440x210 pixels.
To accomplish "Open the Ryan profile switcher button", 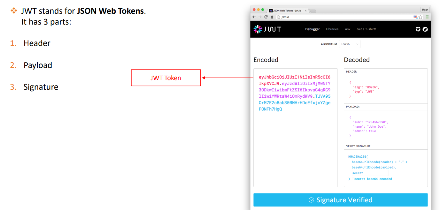I will pos(425,10).
